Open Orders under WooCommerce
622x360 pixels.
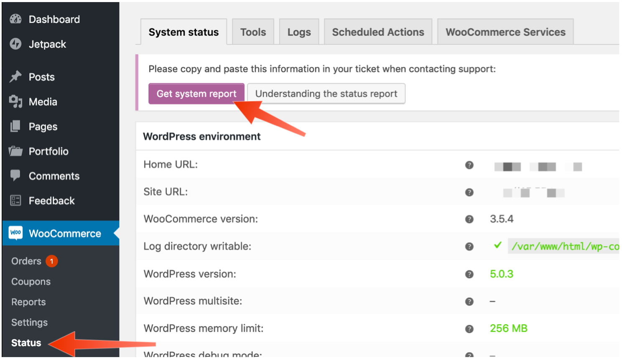point(26,261)
